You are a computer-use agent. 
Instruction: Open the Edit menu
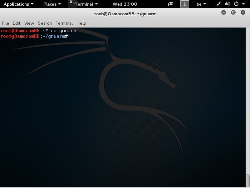[17, 23]
